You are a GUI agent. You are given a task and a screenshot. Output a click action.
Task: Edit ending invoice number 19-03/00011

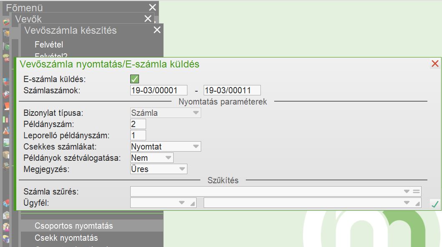(x=232, y=90)
